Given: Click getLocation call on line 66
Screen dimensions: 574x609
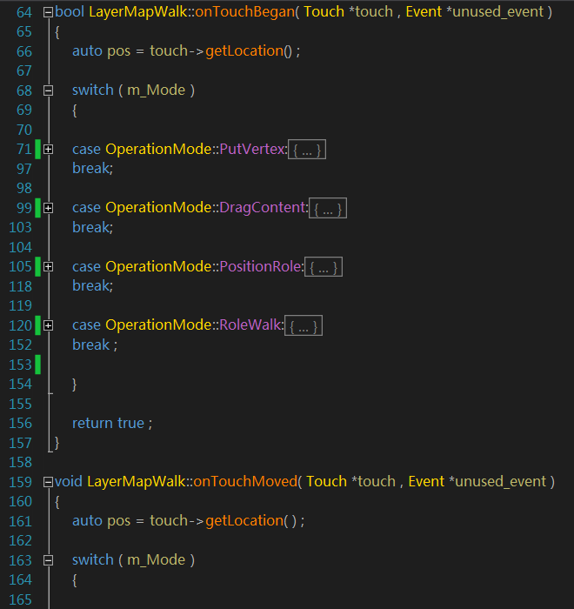Looking at the screenshot, I should tap(244, 51).
